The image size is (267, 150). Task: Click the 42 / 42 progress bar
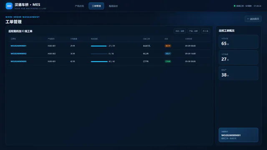[x=99, y=62]
